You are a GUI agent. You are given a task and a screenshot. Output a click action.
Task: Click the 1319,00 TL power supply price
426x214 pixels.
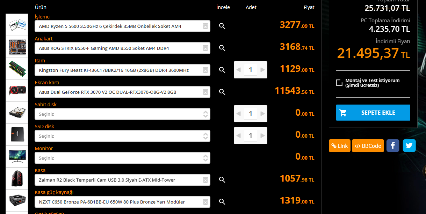297,200
